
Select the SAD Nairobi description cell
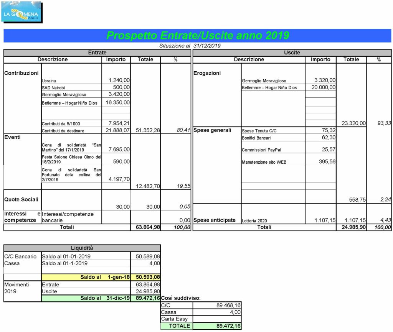click(x=71, y=87)
